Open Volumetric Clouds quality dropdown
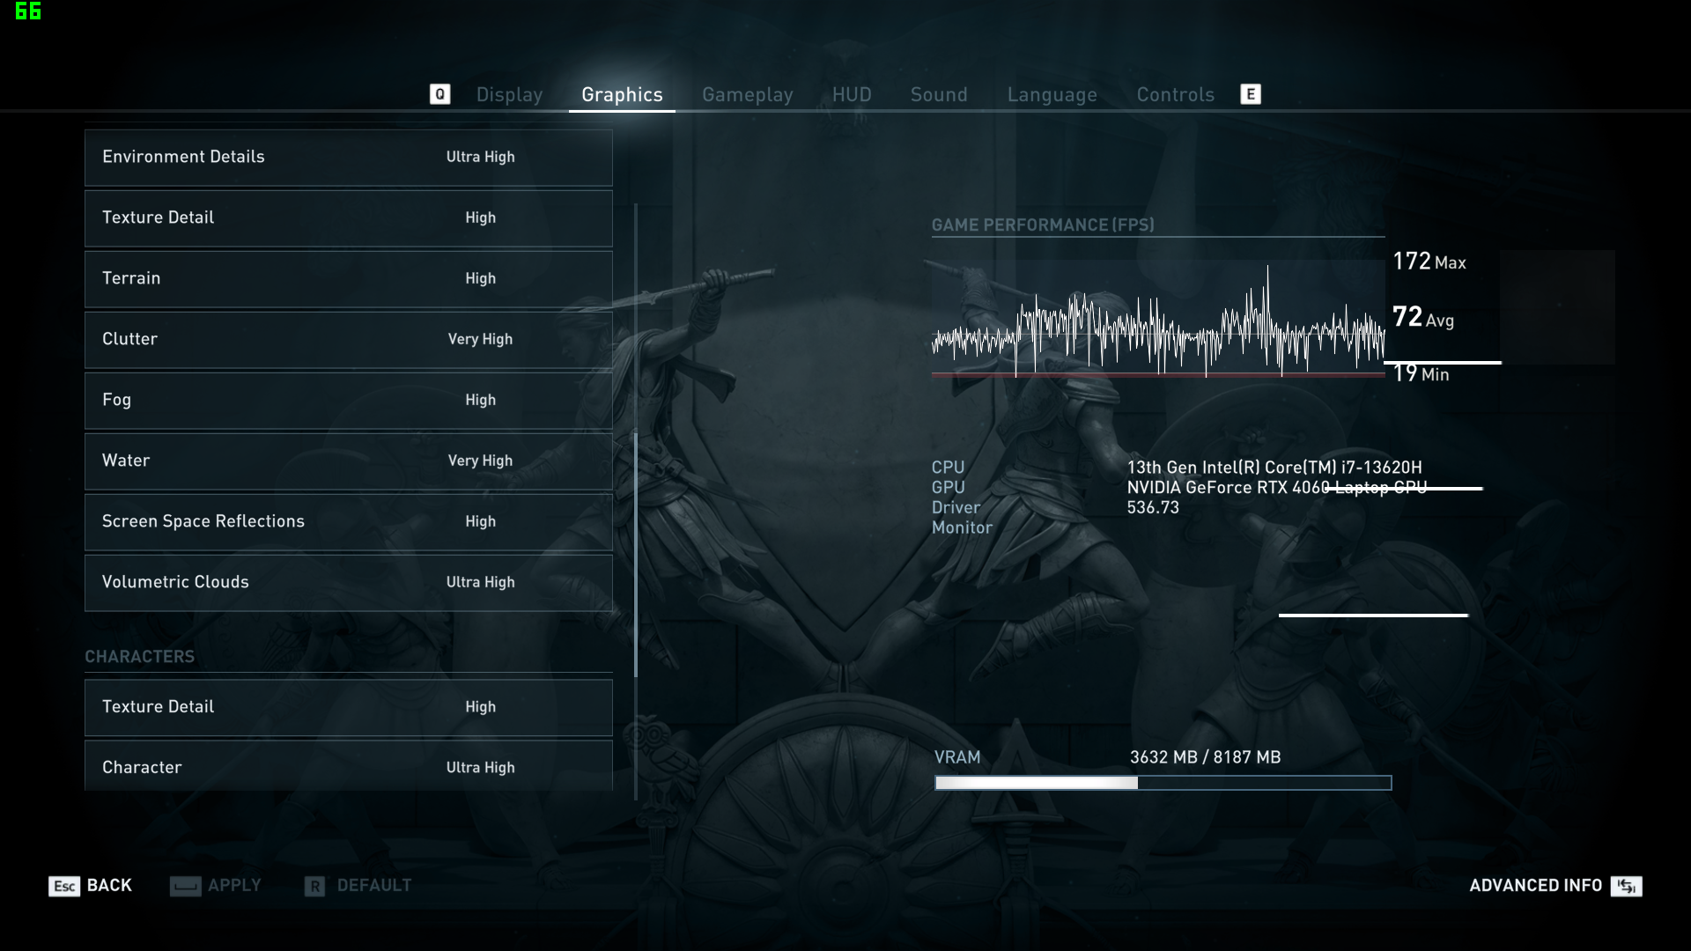 click(480, 580)
